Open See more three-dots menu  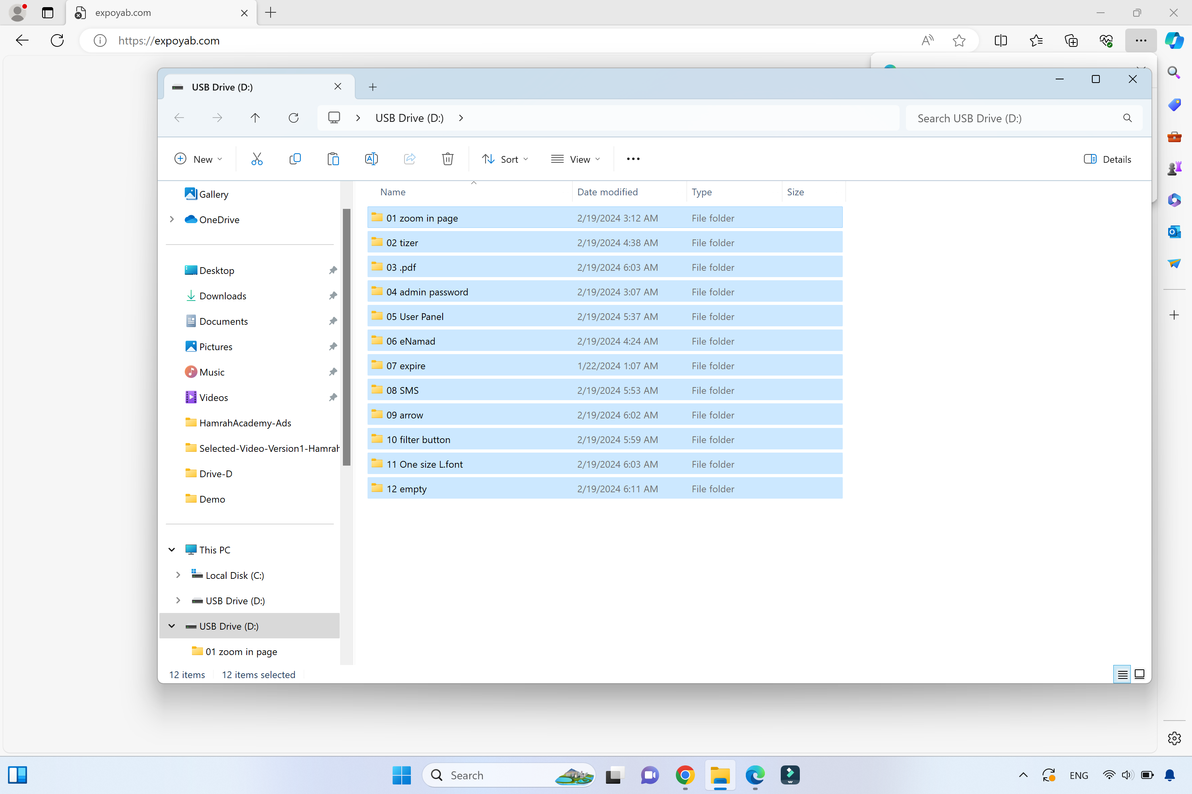point(633,159)
